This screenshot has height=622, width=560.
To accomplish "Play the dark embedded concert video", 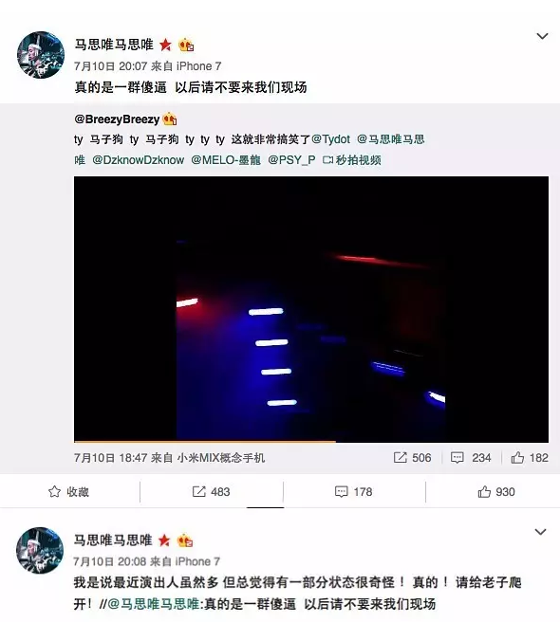I will click(x=311, y=309).
